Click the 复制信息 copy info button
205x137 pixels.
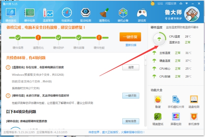(x=131, y=121)
